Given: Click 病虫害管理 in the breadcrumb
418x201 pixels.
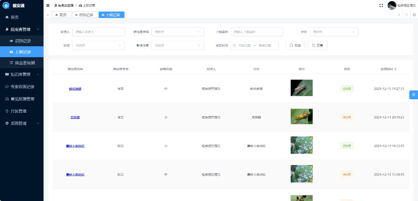Looking at the screenshot, I should [x=64, y=5].
